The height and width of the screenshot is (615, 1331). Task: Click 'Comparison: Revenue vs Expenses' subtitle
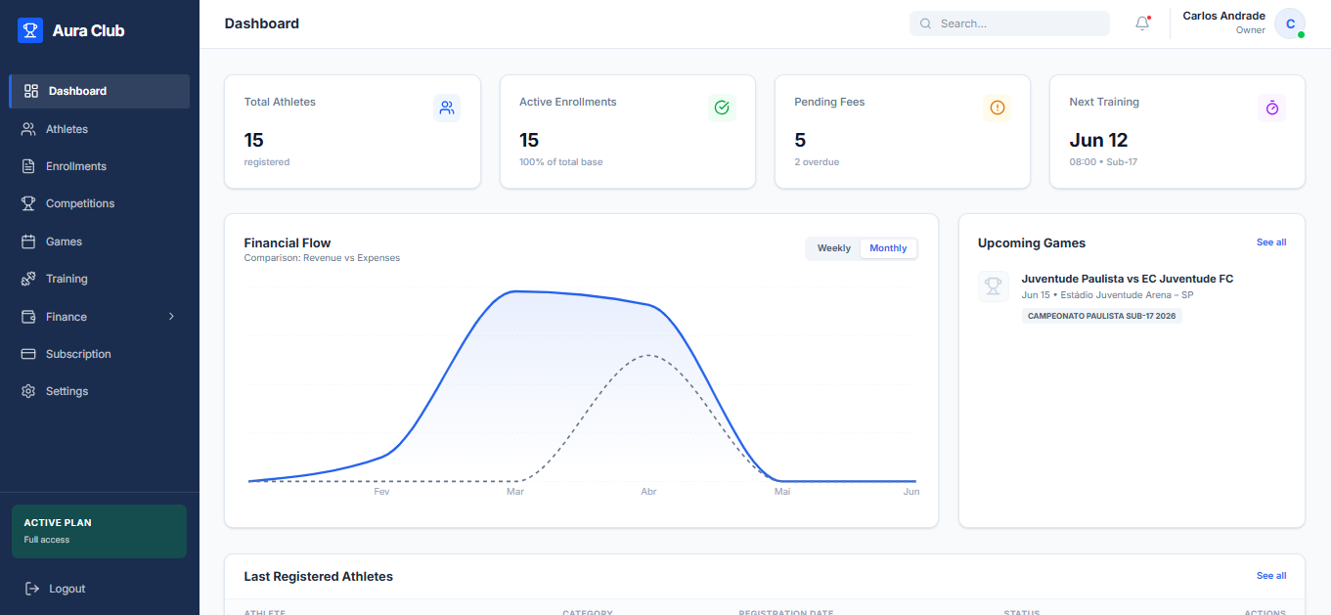pos(322,258)
